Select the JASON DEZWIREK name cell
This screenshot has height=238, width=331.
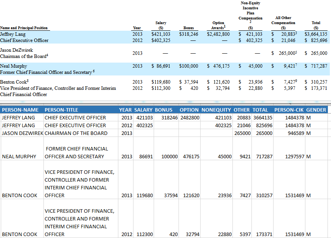(23, 133)
